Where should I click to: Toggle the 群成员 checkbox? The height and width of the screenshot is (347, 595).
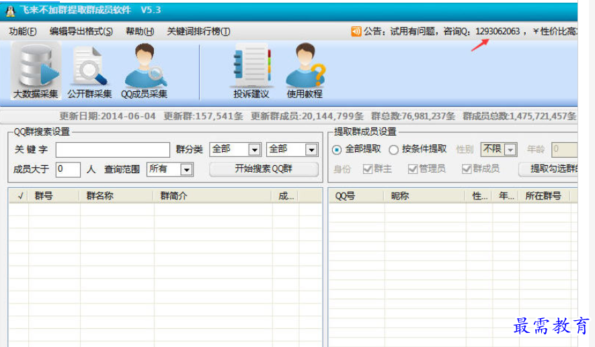467,169
